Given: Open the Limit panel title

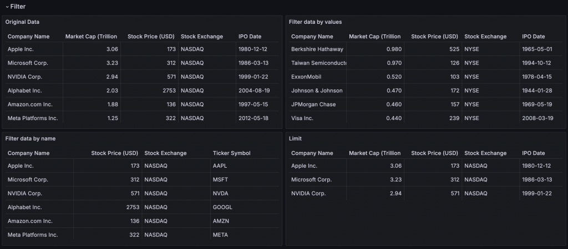Looking at the screenshot, I should (295, 138).
